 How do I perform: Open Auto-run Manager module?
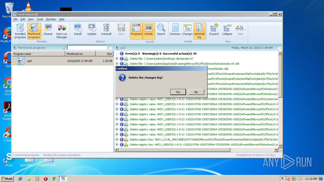pyautogui.click(x=62, y=31)
